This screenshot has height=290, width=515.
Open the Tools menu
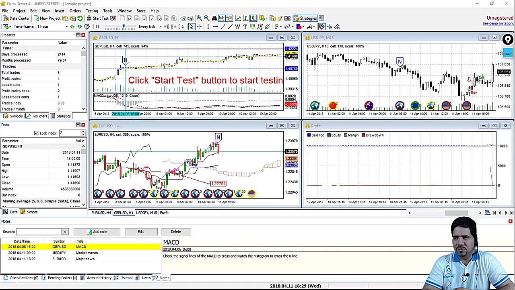coord(108,11)
